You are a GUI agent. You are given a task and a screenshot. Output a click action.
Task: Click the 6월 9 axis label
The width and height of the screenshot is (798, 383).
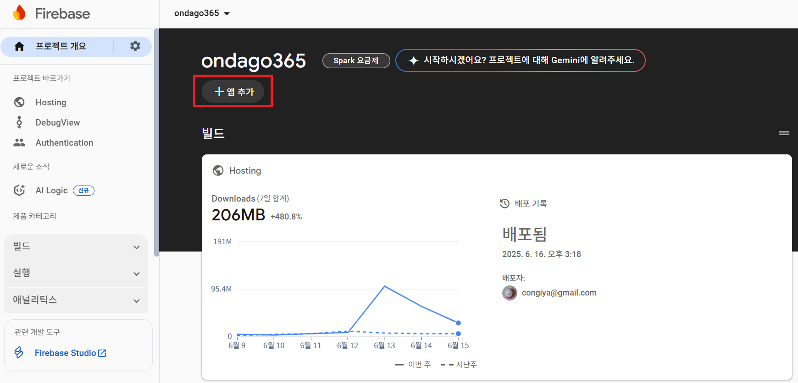pos(237,345)
